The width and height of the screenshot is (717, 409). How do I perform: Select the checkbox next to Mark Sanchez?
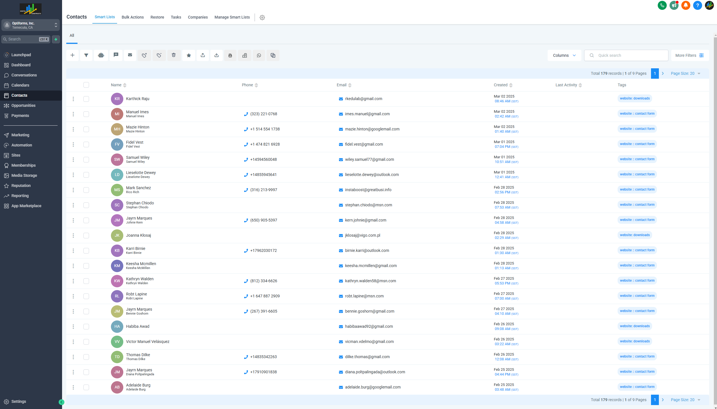[86, 190]
